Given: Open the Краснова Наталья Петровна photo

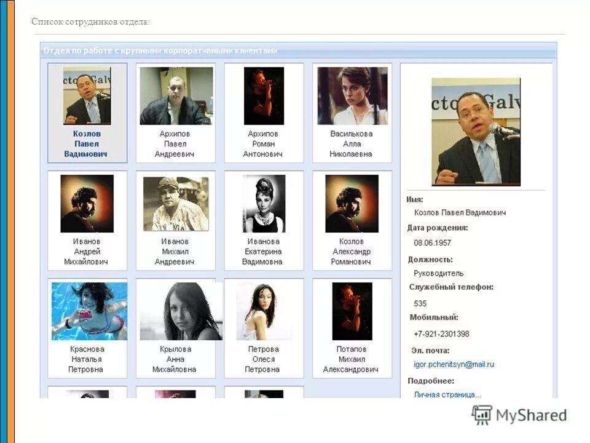Looking at the screenshot, I should [89, 311].
